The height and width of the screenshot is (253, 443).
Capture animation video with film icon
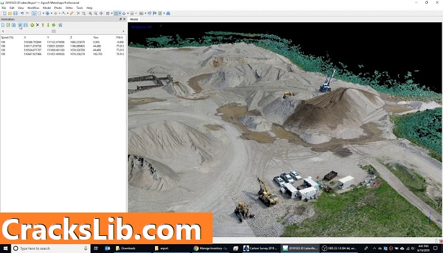pos(25,25)
